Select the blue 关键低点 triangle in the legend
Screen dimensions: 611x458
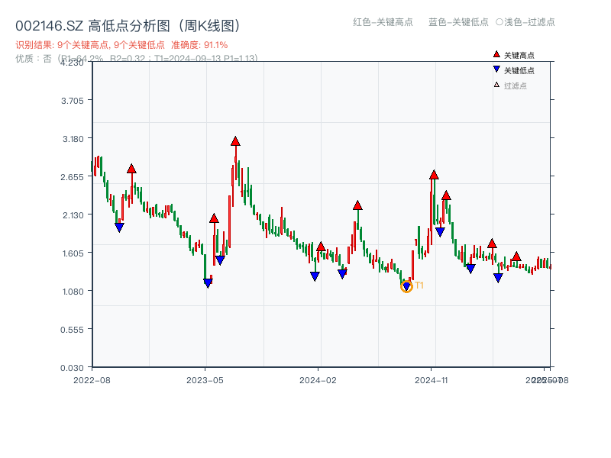coord(496,69)
